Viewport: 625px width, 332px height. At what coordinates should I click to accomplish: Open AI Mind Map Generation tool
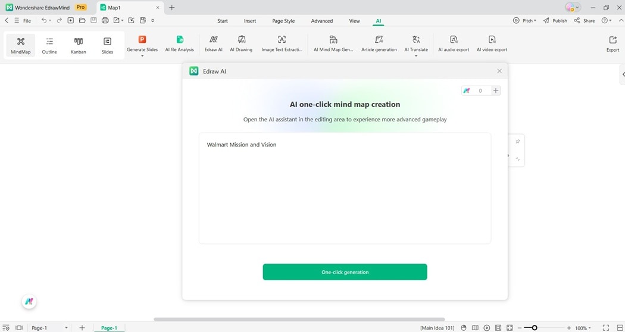[x=333, y=44]
